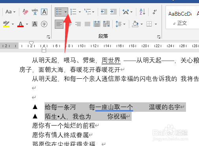Click the text 你祝福
This screenshot has height=146, width=199.
pyautogui.click(x=117, y=116)
